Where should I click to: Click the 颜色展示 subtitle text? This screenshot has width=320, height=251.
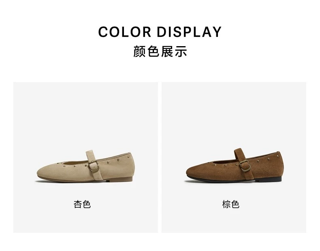160,51
